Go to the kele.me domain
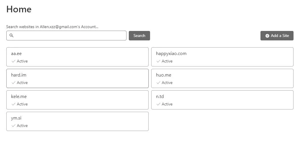 pos(19,97)
